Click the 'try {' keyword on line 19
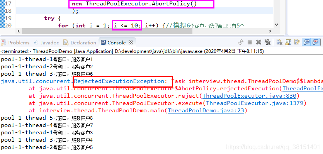Viewport: 323px width, 154px height. coord(53,18)
